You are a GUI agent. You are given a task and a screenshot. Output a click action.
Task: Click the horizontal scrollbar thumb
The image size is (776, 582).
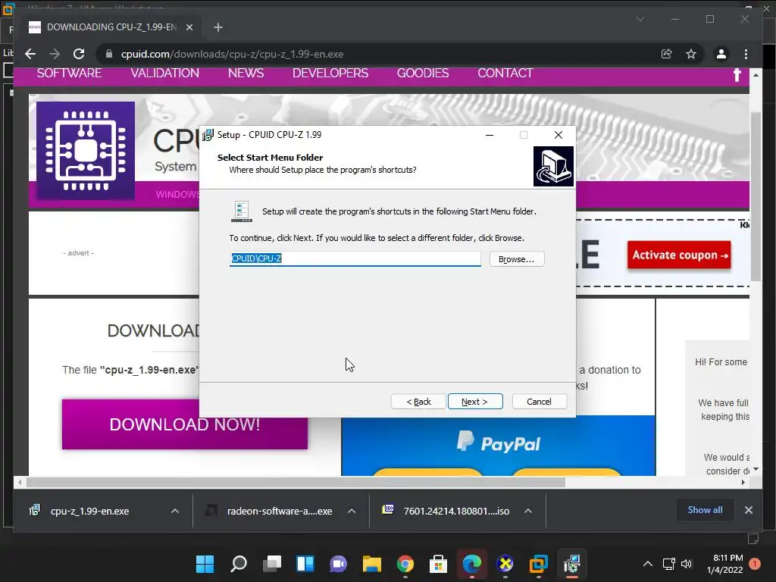point(296,482)
